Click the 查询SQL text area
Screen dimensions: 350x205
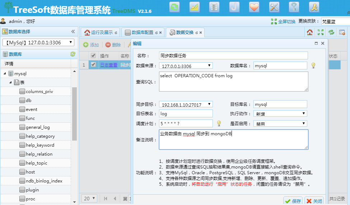coord(233,82)
